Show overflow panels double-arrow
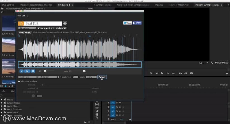 (x=228, y=5)
